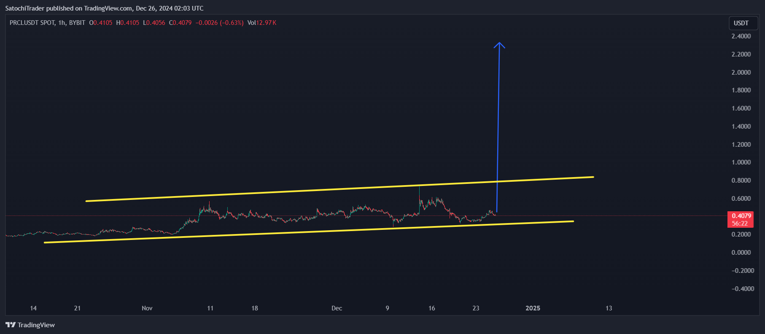Viewport: 765px width, 334px height.
Task: Click the 18 date label on time axis
Action: (255, 308)
